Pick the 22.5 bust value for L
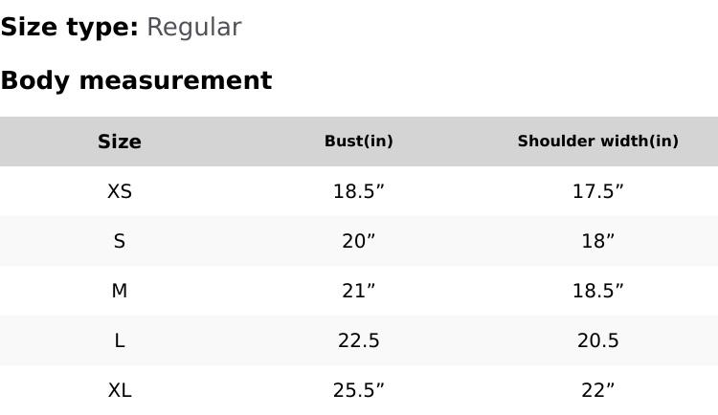This screenshot has height=415, width=718. [x=359, y=340]
